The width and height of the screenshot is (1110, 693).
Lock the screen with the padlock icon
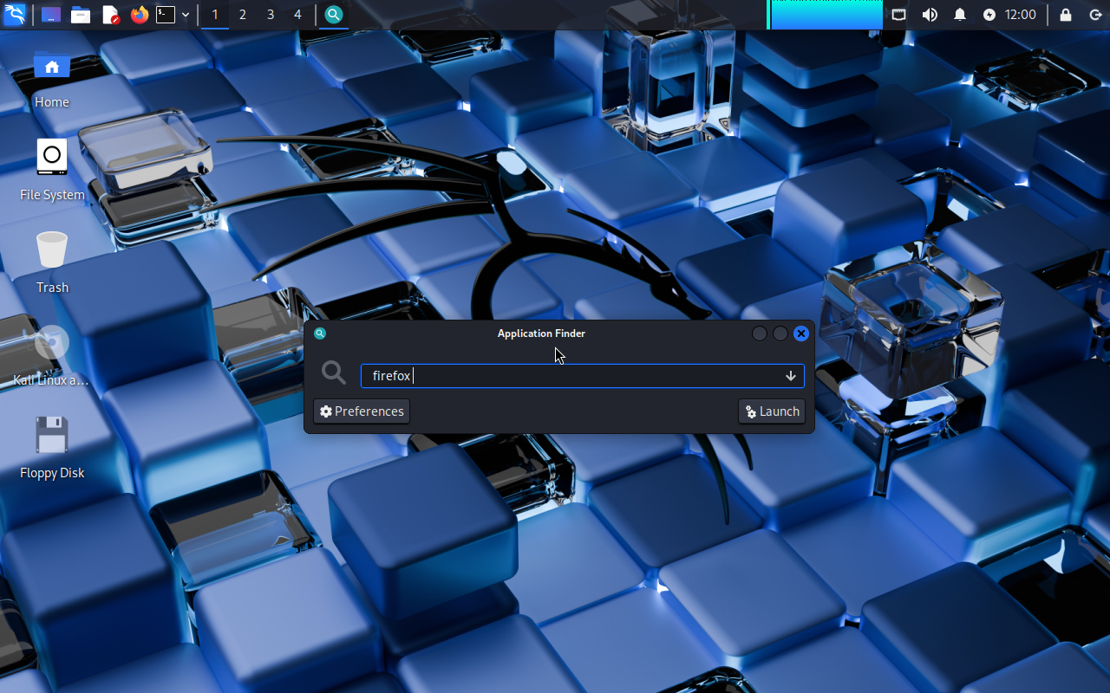[1066, 15]
